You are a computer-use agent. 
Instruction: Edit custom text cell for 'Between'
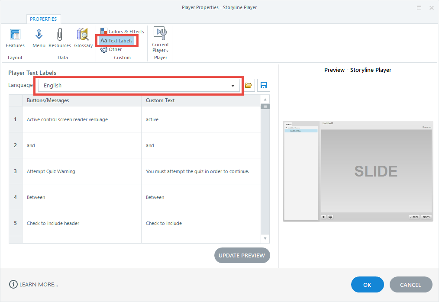(201, 197)
